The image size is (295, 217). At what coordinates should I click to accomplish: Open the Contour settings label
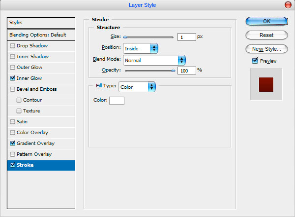[32, 100]
